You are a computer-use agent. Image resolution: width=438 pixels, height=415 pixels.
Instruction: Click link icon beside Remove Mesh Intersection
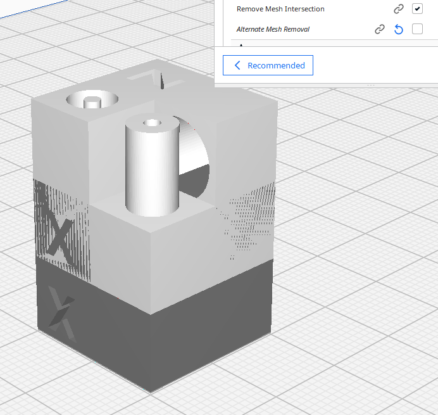click(399, 9)
